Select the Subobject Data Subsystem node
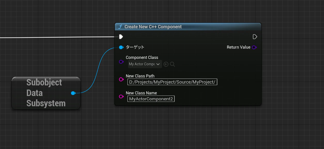Image resolution: width=324 pixels, height=149 pixels. pos(46,93)
